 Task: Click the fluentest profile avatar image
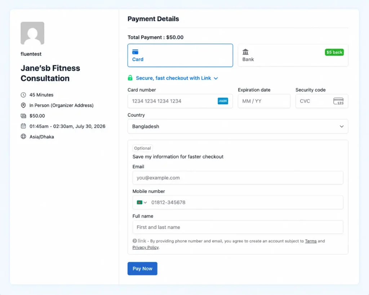click(32, 33)
